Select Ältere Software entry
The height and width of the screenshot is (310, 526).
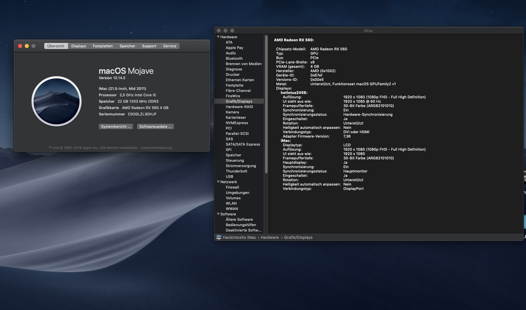[239, 219]
